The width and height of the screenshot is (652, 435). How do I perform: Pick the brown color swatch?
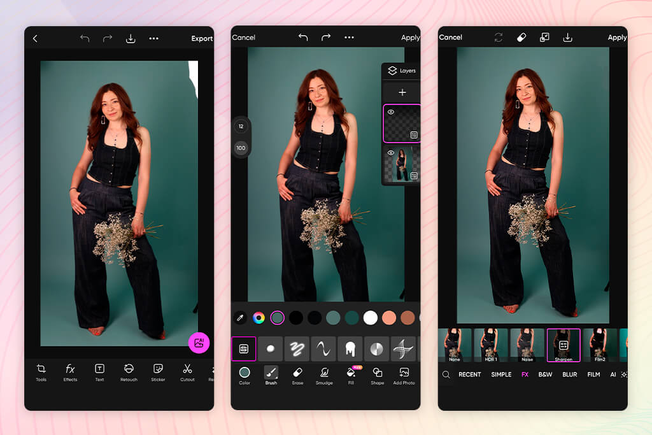click(x=407, y=318)
